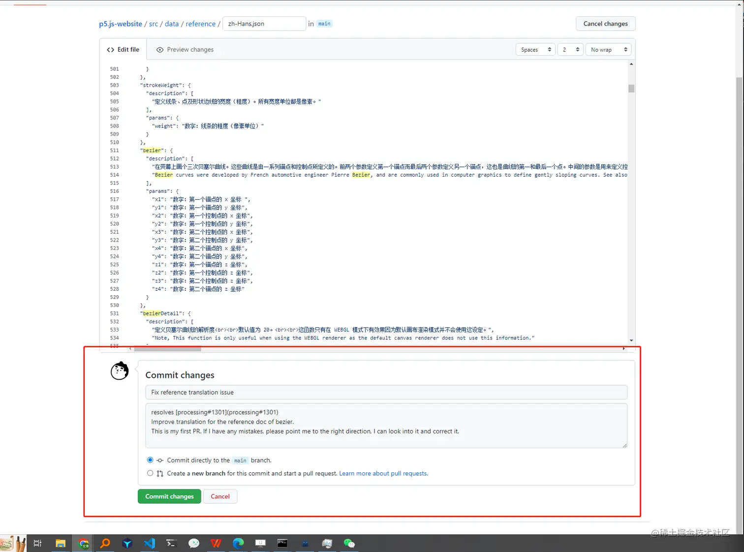
Task: Select Create a new branch radio option
Action: pyautogui.click(x=150, y=473)
